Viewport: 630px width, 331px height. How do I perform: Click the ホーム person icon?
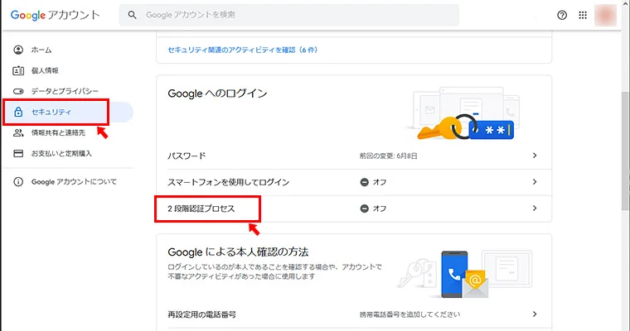(x=18, y=50)
